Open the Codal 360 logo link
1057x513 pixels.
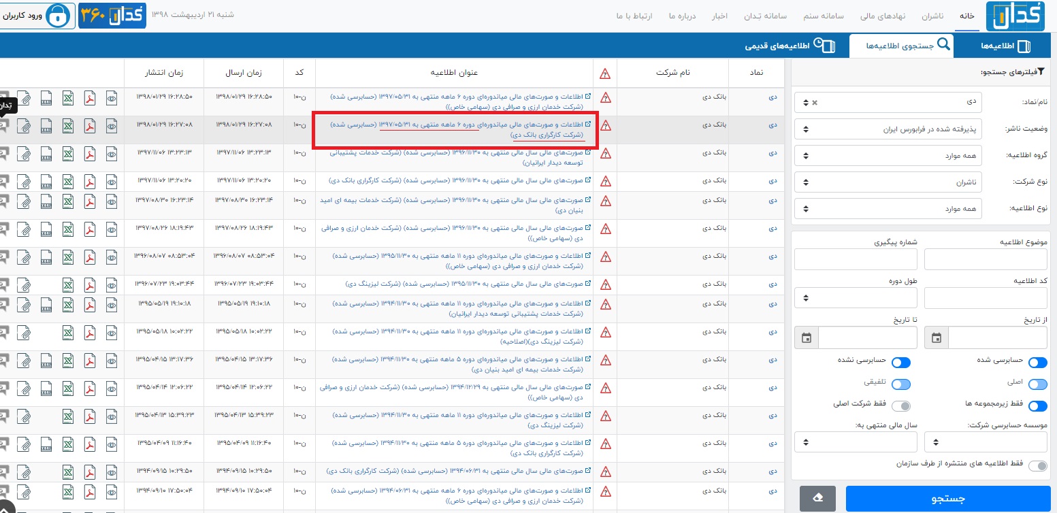[113, 16]
